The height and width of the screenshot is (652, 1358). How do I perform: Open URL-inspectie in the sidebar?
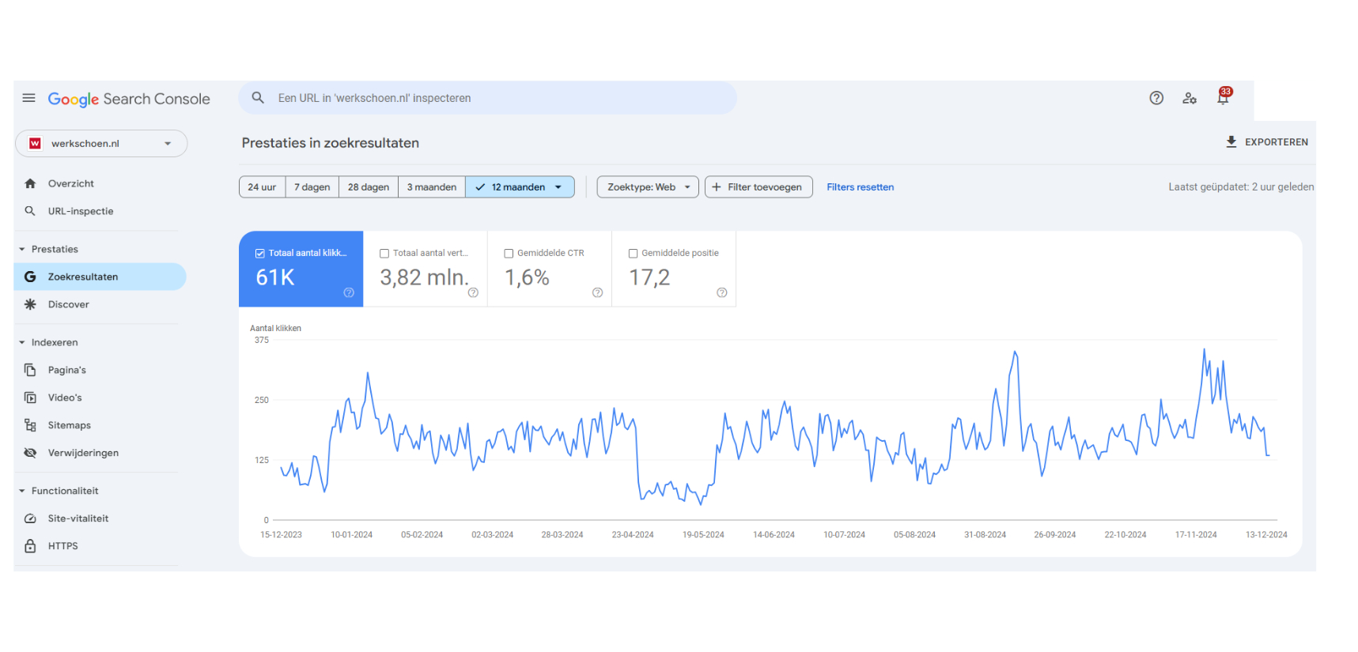[100, 211]
